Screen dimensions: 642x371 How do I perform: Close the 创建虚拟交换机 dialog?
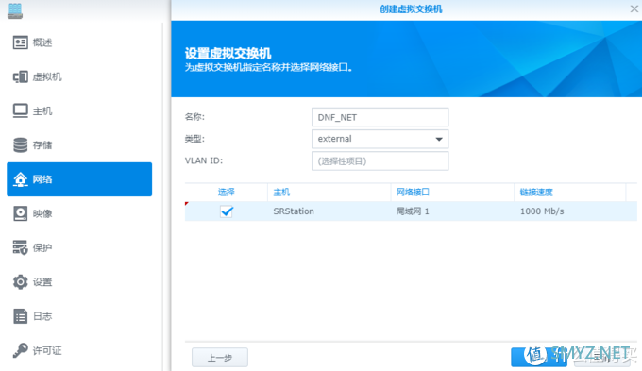[x=634, y=8]
